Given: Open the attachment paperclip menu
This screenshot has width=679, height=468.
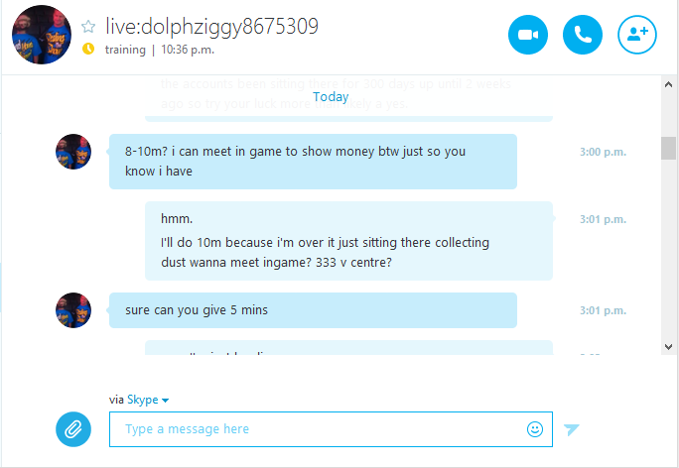Looking at the screenshot, I should (73, 429).
